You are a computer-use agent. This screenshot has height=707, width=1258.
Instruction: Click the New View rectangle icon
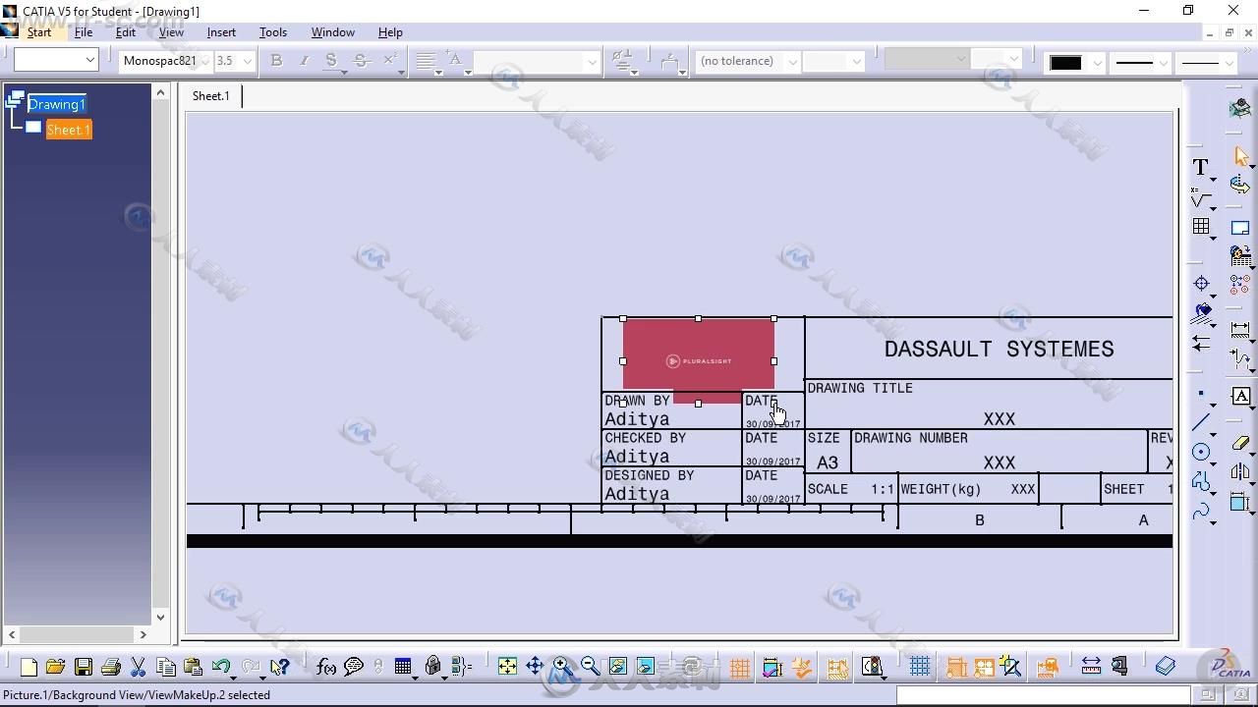pyautogui.click(x=1241, y=228)
